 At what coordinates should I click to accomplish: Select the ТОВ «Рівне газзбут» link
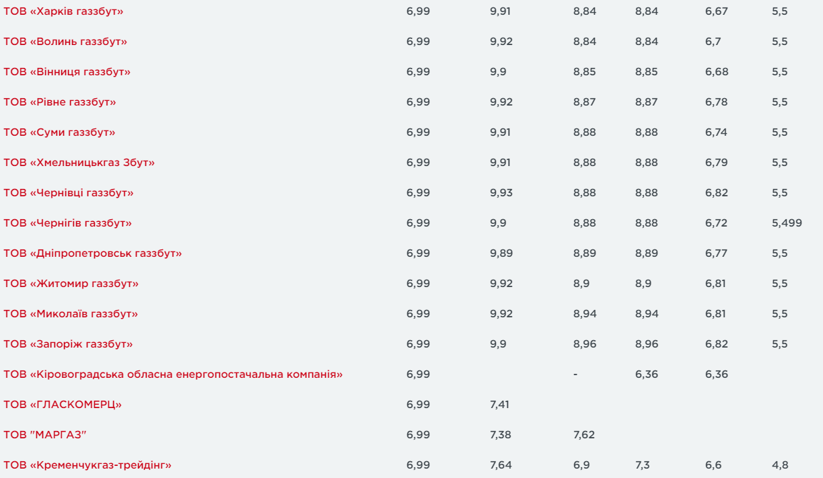pos(60,102)
